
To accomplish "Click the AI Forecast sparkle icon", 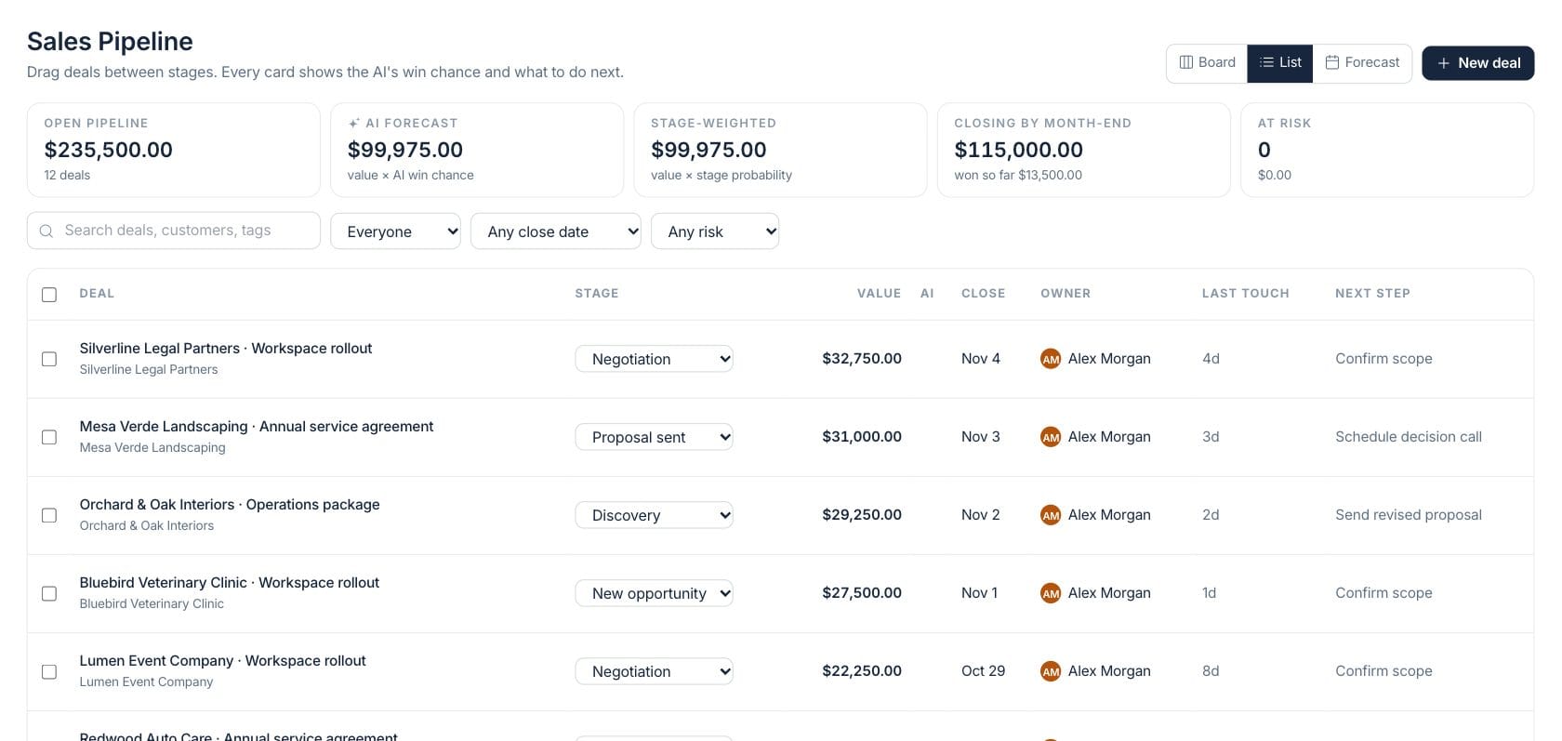I will point(353,123).
